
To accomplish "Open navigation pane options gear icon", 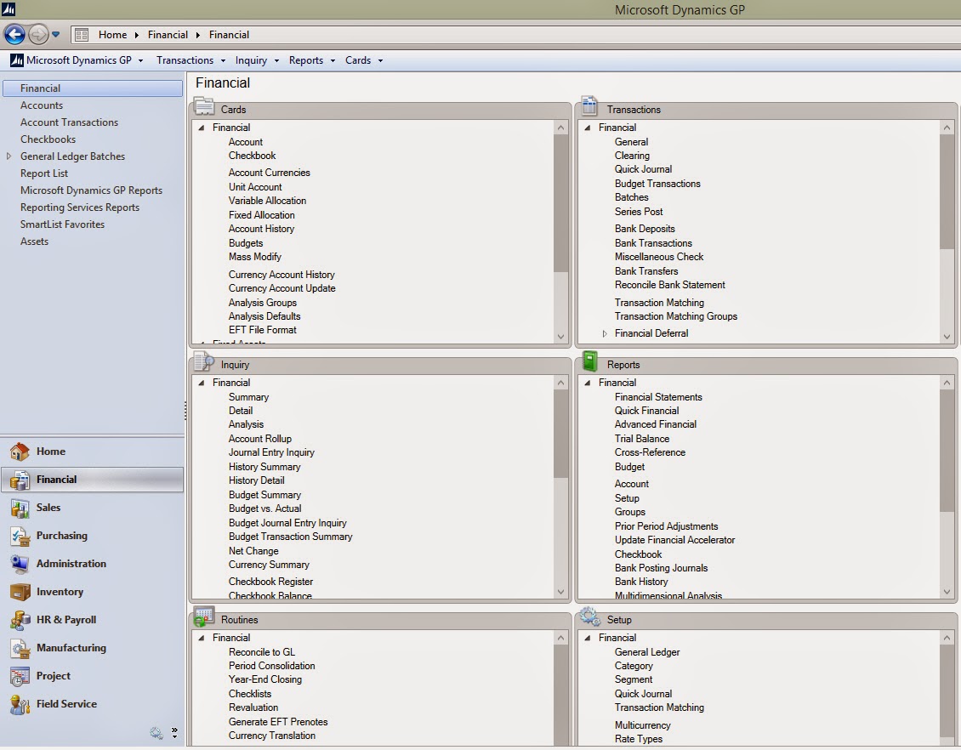I will (x=156, y=732).
